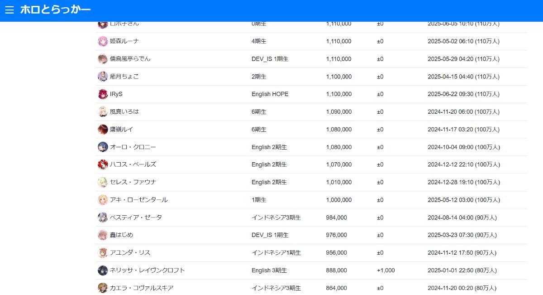Click オーロ・クロニー's avatar icon
543x295 pixels.
click(x=103, y=147)
